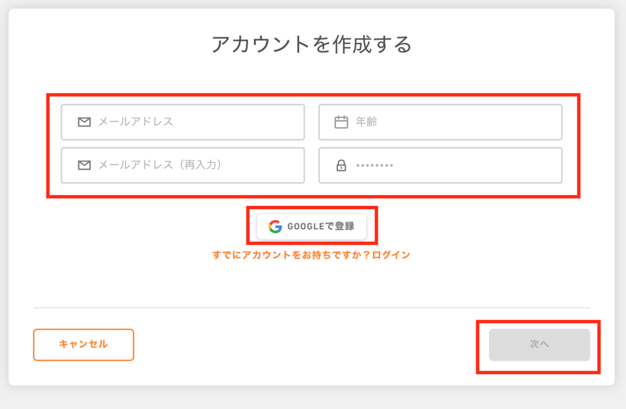Register using the GOOGLEで登録 button

coord(311,226)
